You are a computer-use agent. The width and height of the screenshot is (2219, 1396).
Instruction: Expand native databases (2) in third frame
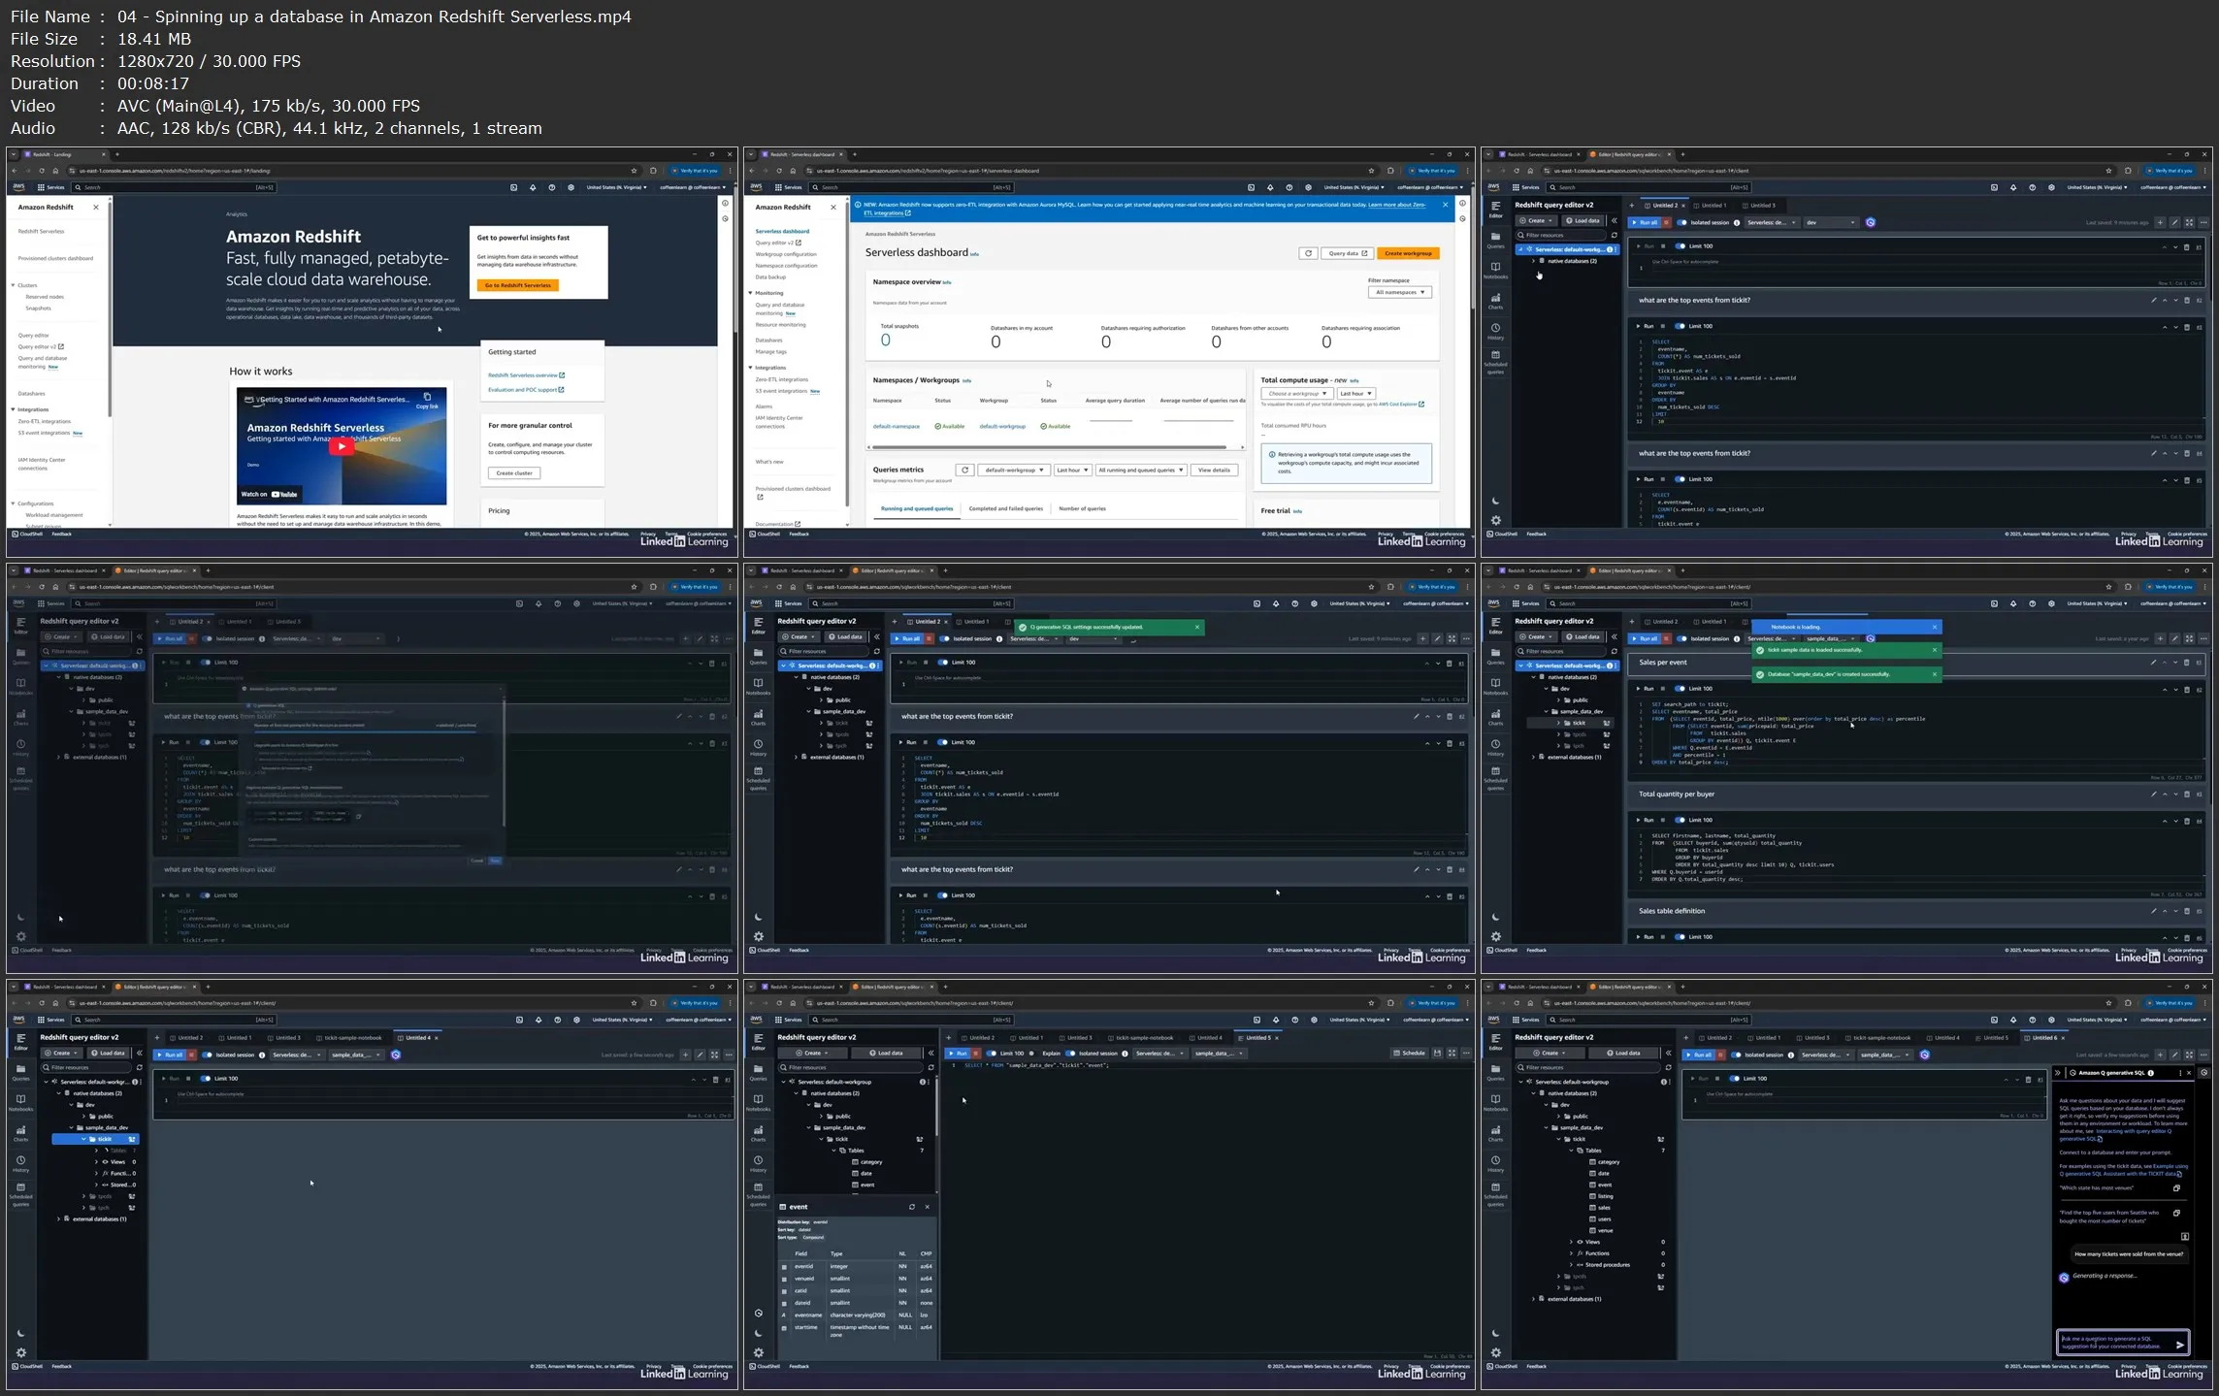click(x=1533, y=261)
